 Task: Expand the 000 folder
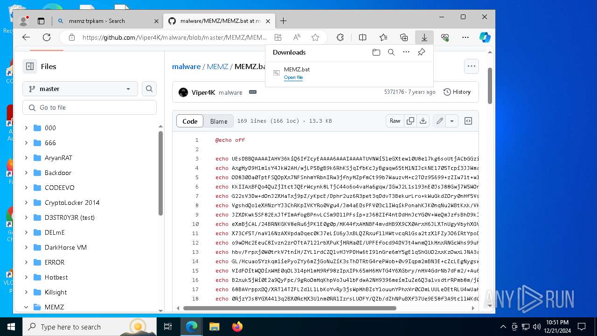pos(26,128)
